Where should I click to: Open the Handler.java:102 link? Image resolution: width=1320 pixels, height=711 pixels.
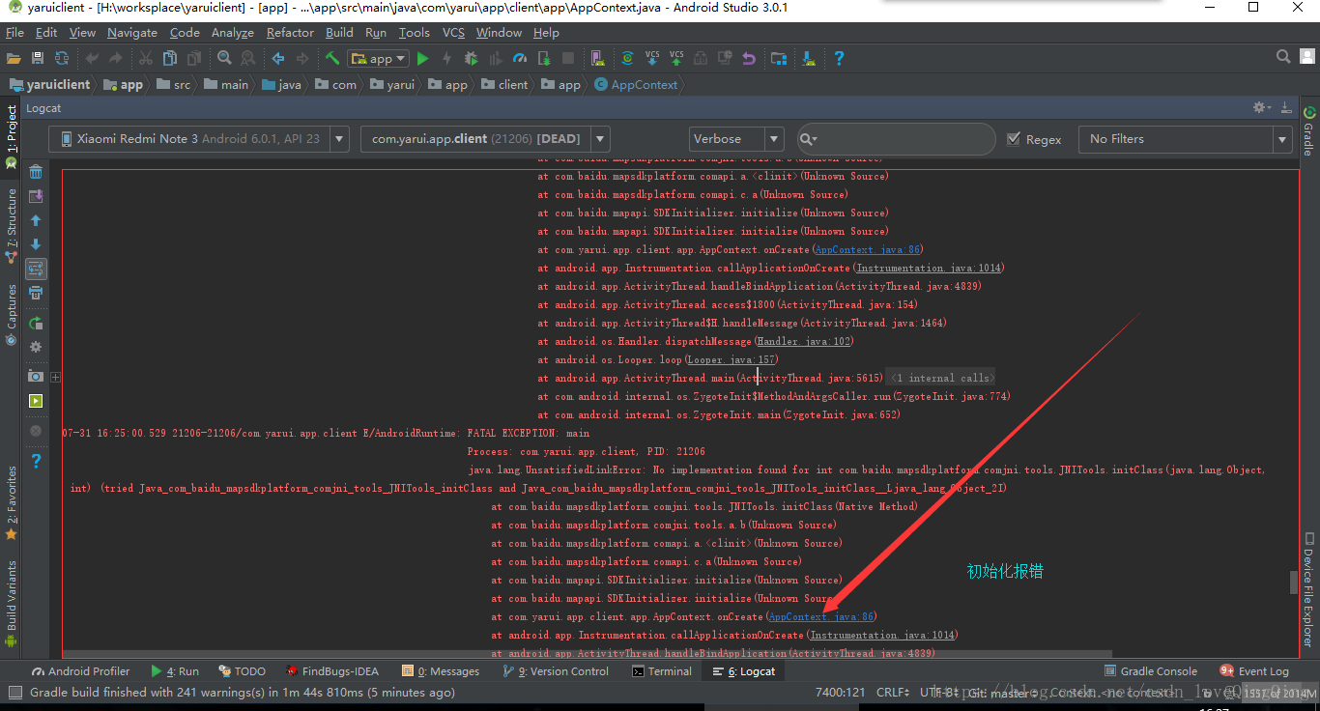coord(804,341)
